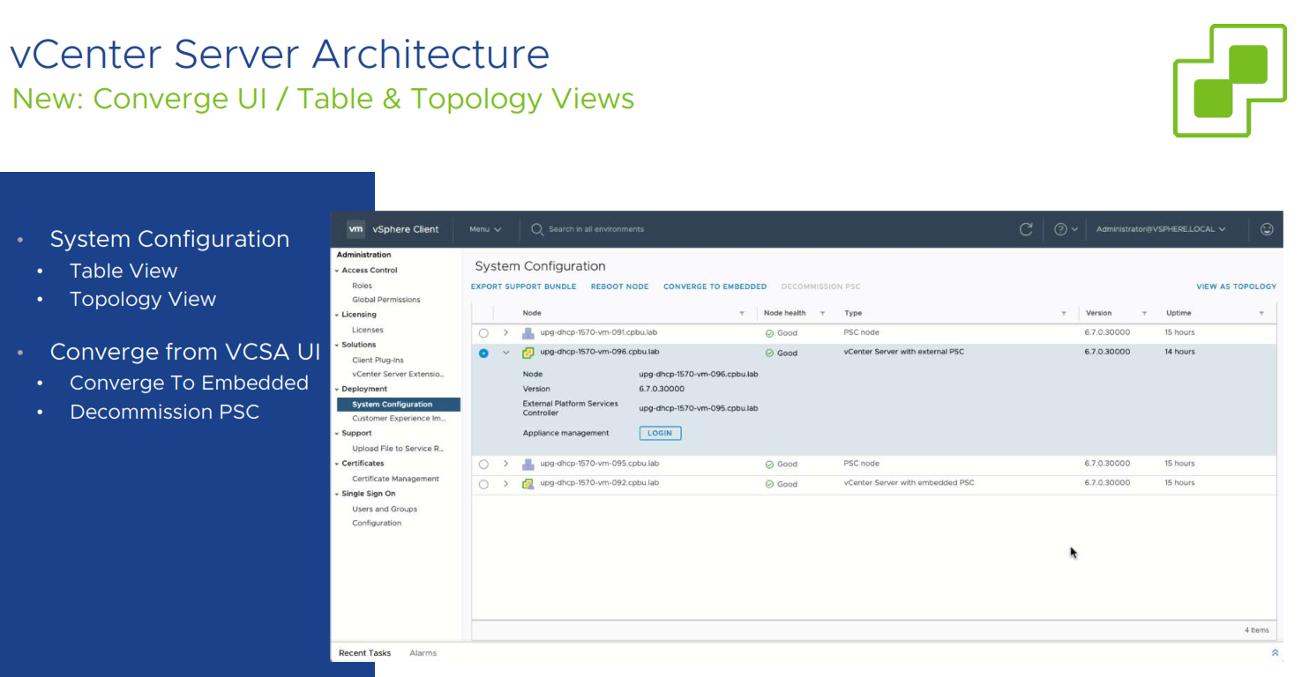Viewport: 1302px width, 677px height.
Task: Open Upload File to Service Request
Action: [398, 449]
